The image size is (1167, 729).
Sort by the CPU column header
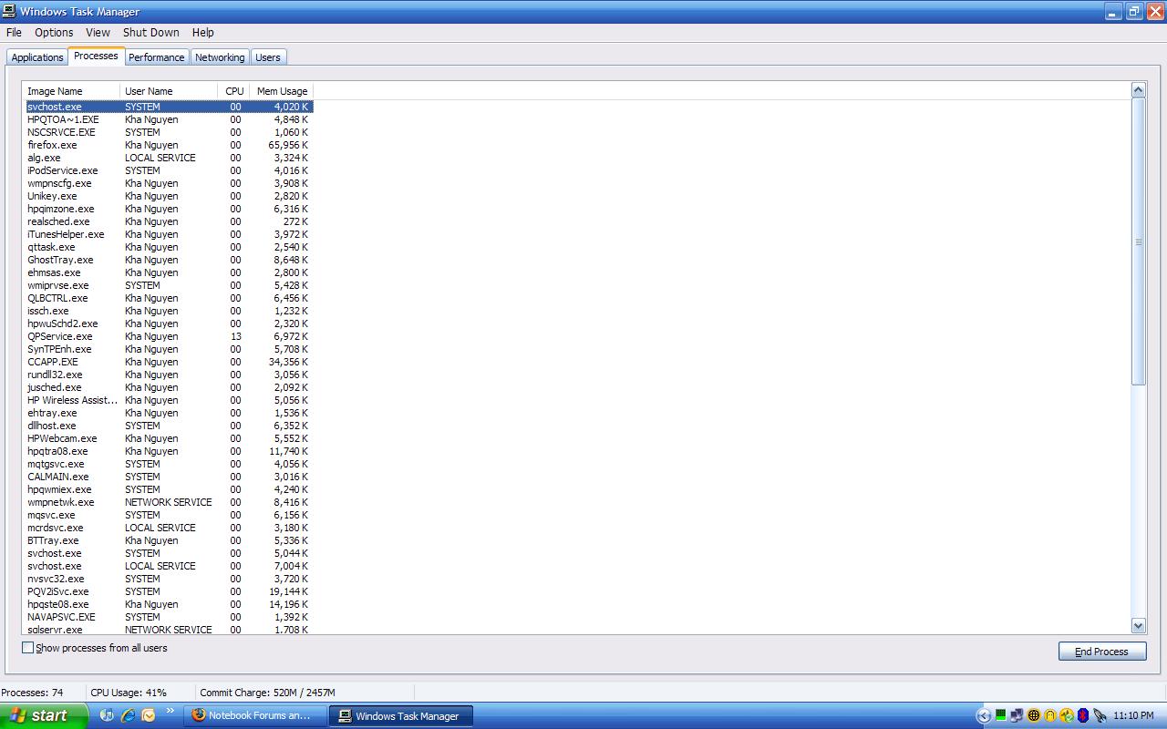click(233, 91)
